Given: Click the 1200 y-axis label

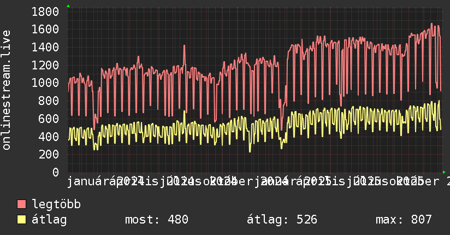Looking at the screenshot, I should tap(45, 65).
